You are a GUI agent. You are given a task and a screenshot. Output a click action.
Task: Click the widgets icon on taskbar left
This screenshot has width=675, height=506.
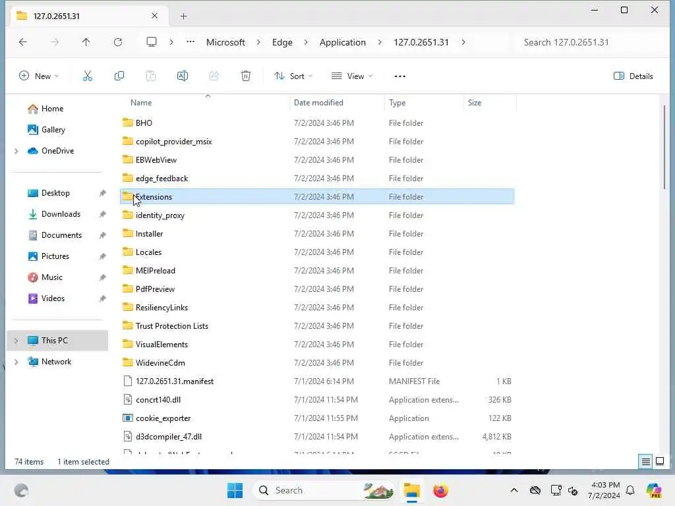point(21,490)
